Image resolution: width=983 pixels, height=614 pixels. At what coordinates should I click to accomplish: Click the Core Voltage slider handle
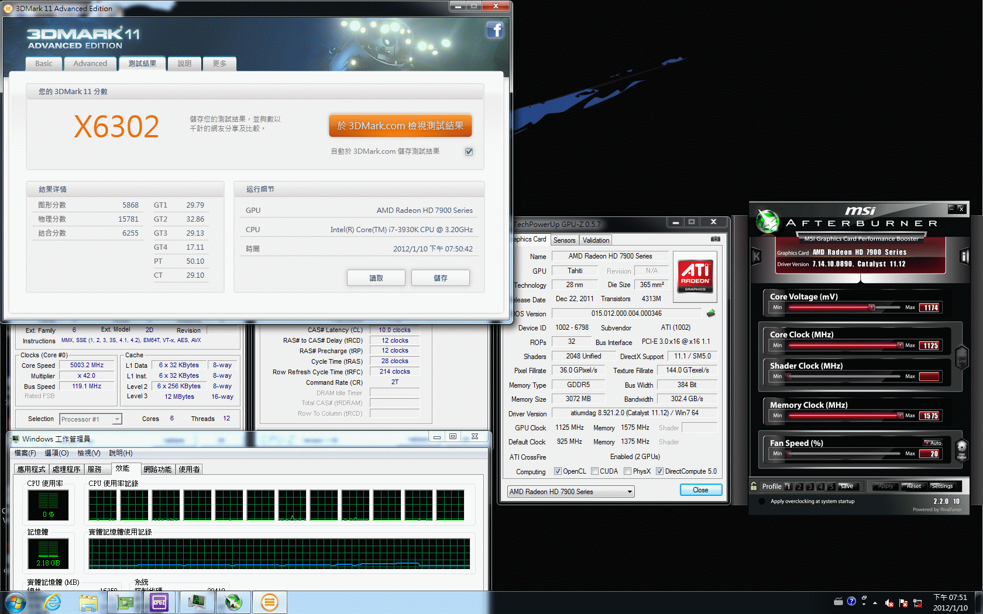click(872, 307)
